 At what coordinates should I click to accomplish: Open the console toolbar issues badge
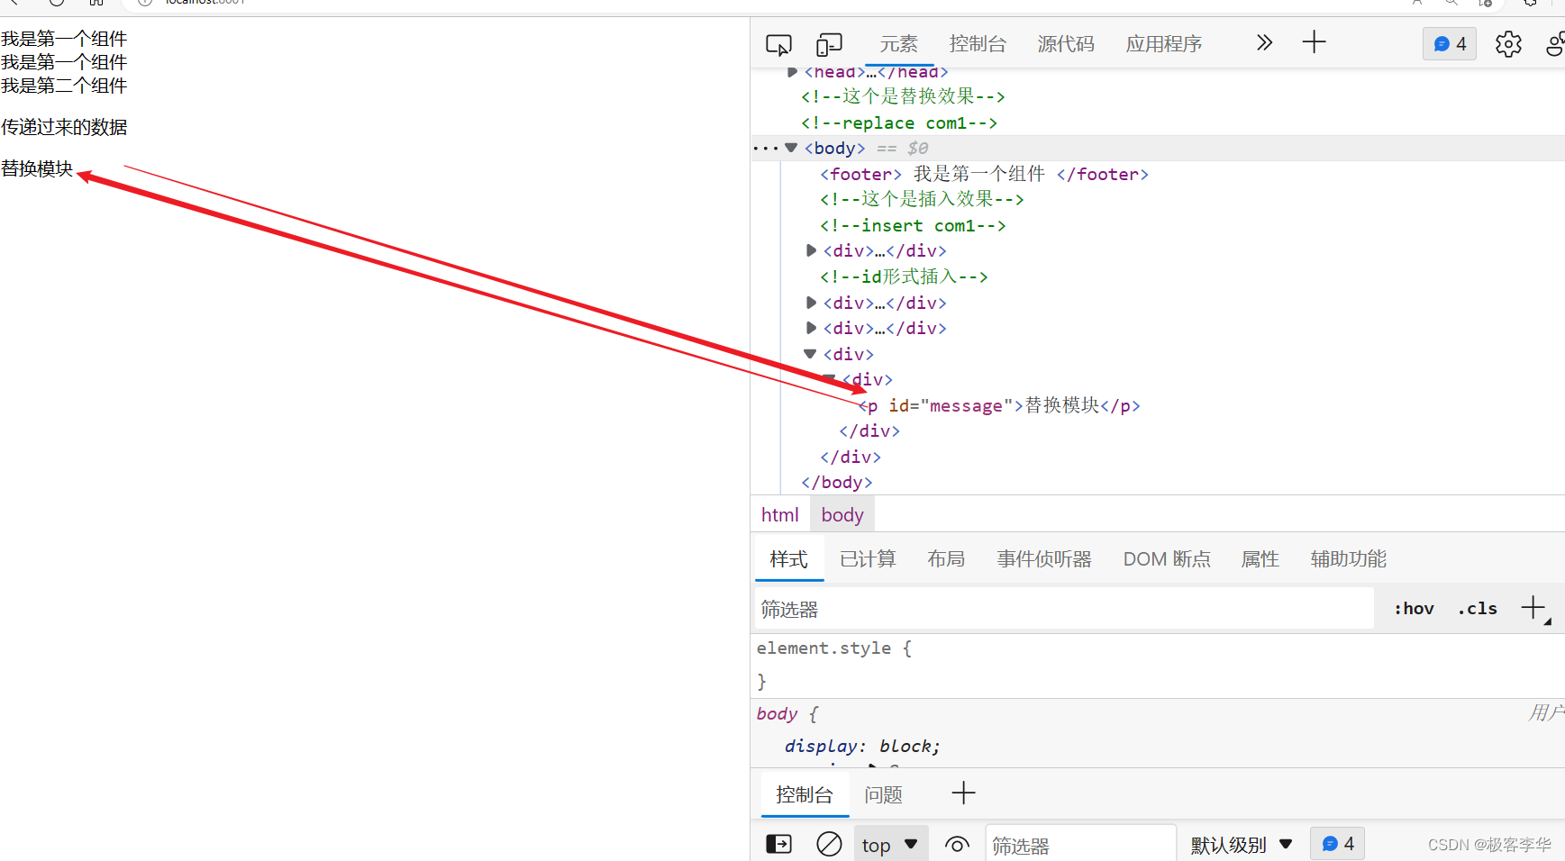[1338, 844]
